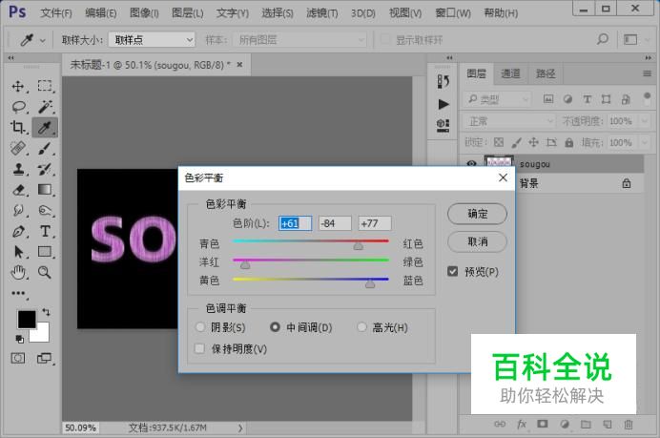
Task: Toggle the Preview checkbox
Action: [452, 272]
